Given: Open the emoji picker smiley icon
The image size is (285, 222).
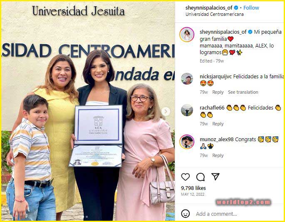Looking at the screenshot, I should (x=186, y=213).
